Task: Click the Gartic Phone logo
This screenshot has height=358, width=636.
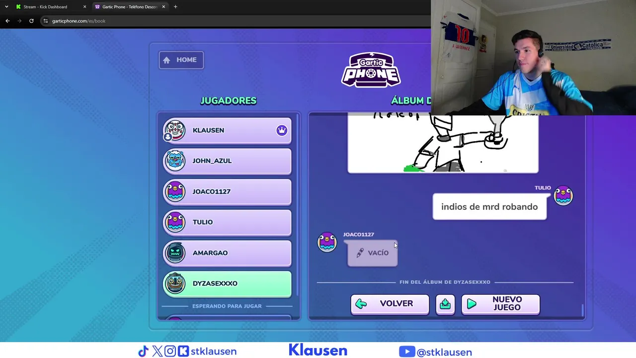Action: click(371, 70)
